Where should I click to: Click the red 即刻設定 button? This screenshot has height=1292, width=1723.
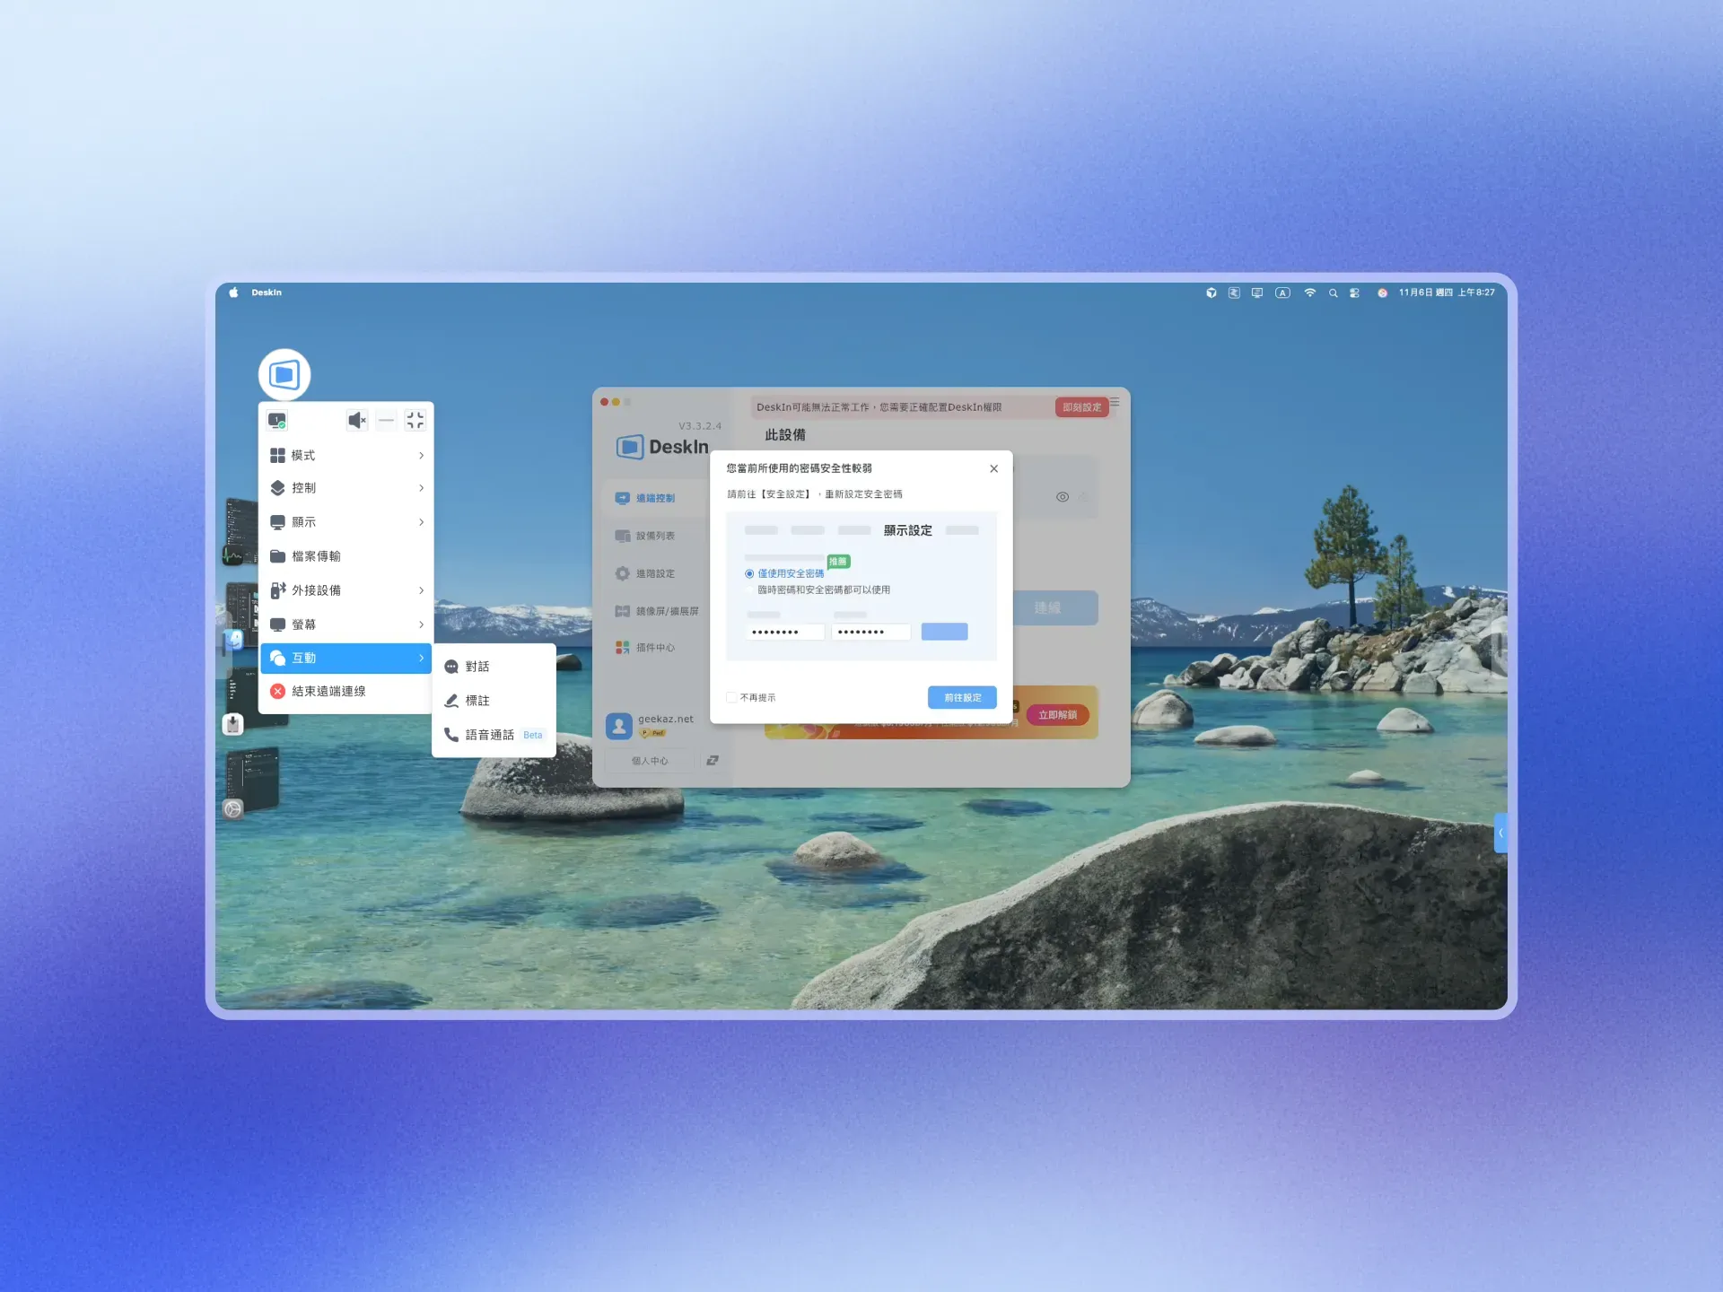1081,407
